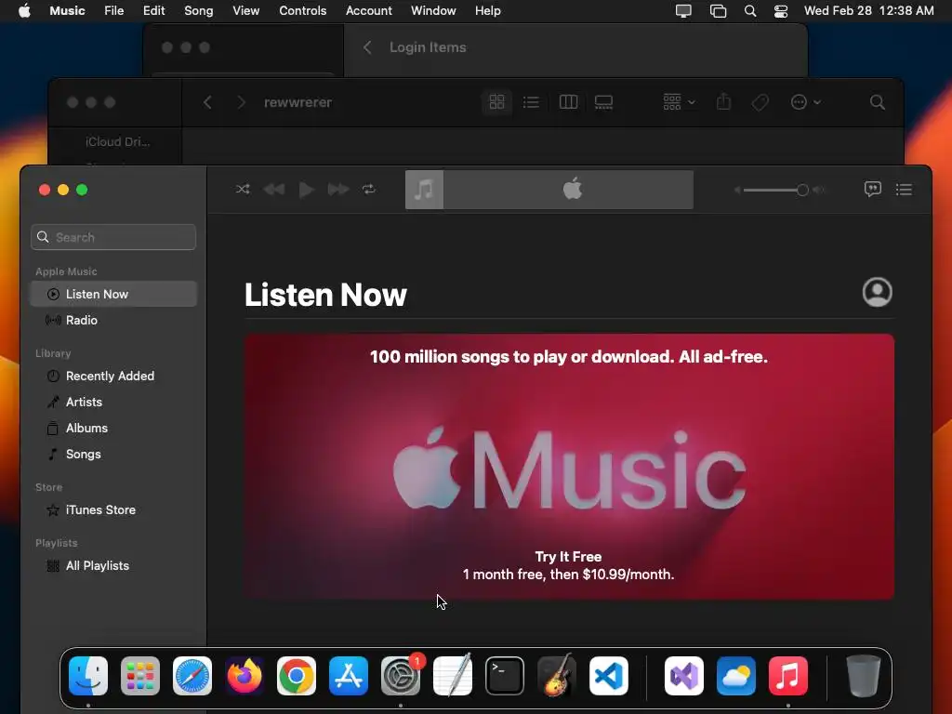Open the File menu
The image size is (952, 714).
(114, 11)
